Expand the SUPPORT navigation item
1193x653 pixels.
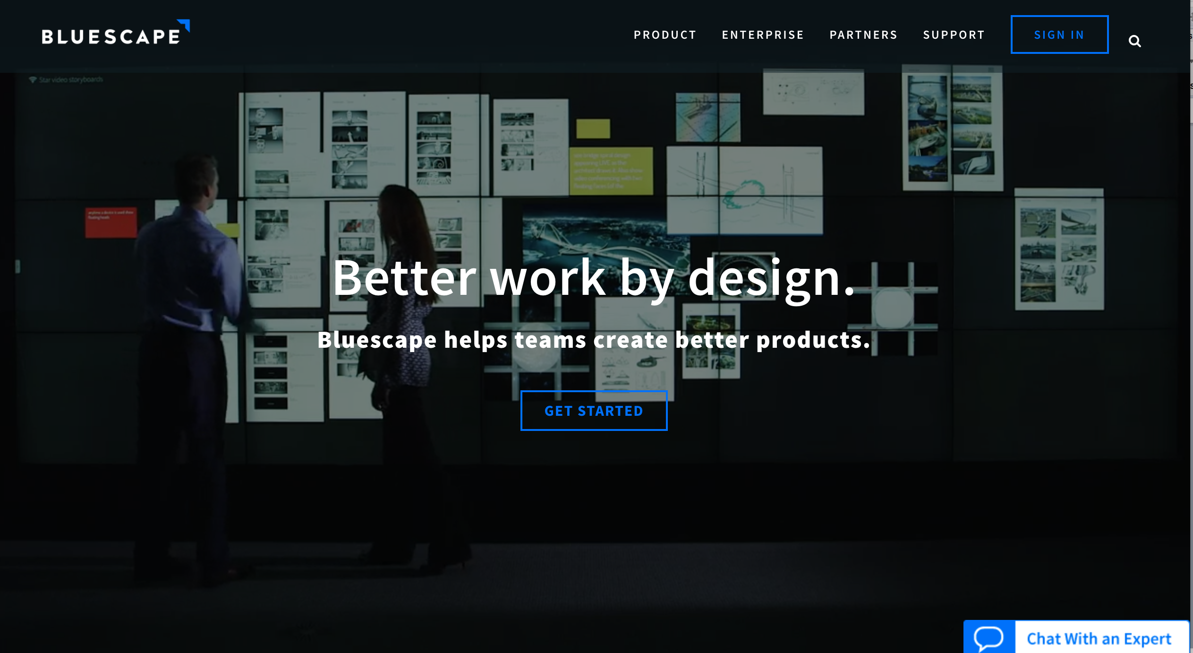click(x=954, y=34)
